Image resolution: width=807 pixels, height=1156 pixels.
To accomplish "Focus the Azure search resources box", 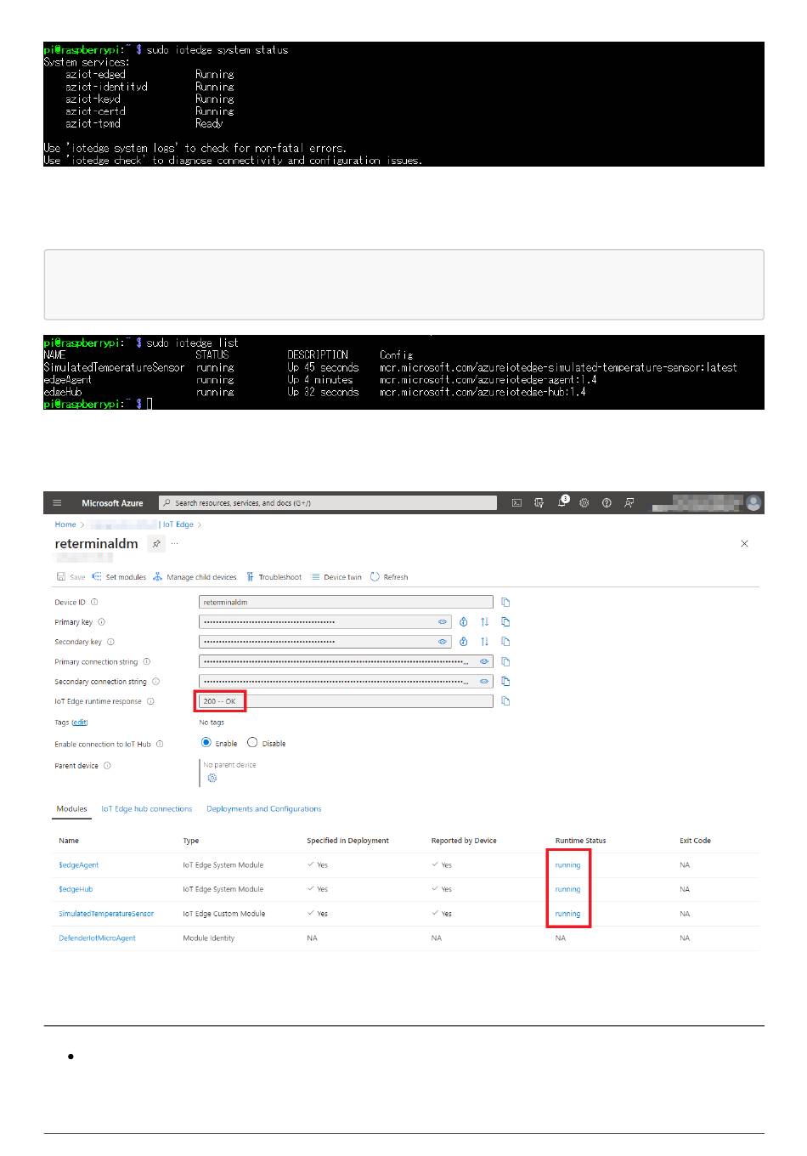I will [x=328, y=503].
